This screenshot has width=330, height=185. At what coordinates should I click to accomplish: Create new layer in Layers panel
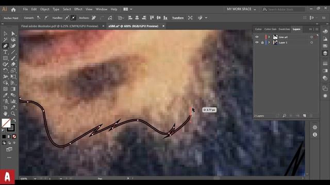pos(304,116)
